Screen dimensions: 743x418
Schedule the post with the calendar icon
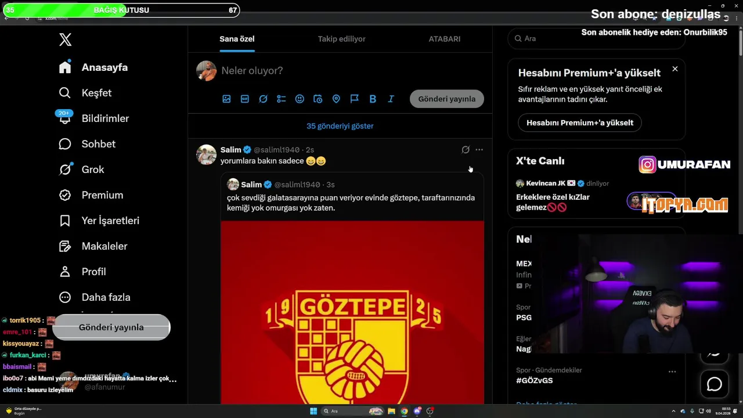pyautogui.click(x=318, y=99)
